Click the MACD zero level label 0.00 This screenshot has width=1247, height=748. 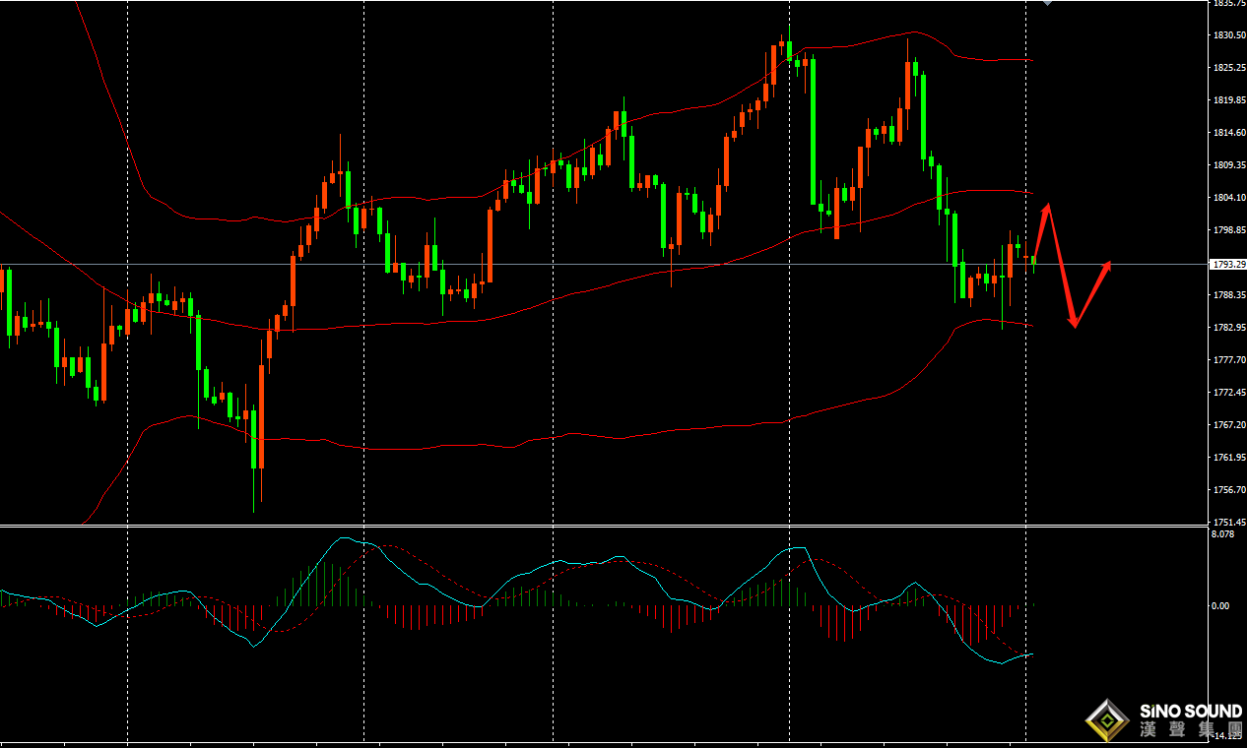tap(1221, 606)
